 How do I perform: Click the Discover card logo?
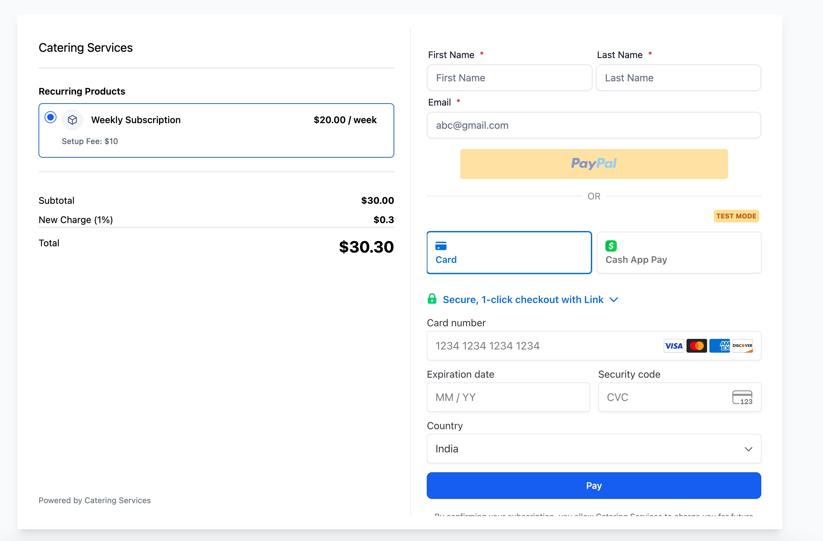(742, 346)
